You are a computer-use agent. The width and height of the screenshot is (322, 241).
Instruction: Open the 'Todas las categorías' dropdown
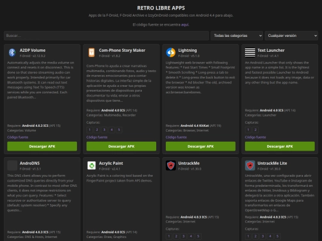237,36
